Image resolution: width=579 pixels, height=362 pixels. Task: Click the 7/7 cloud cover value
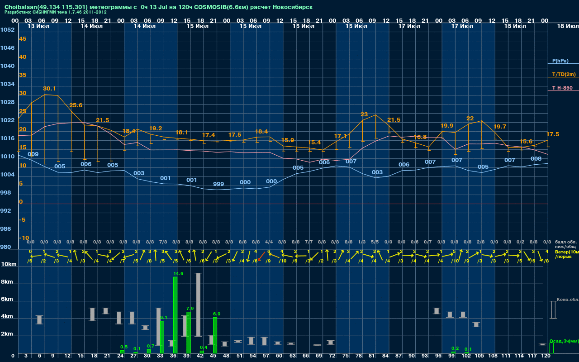[308, 242]
